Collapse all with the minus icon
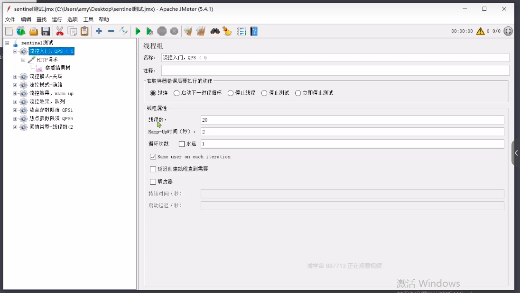 tap(111, 31)
